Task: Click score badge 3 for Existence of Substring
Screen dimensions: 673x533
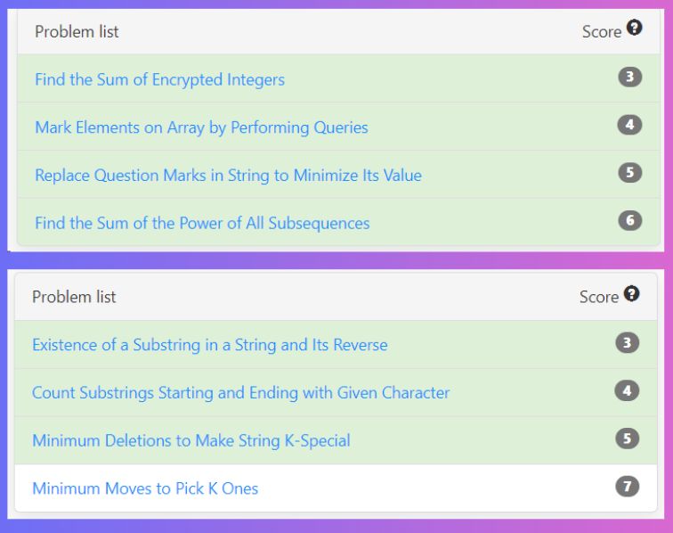Action: pyautogui.click(x=627, y=342)
